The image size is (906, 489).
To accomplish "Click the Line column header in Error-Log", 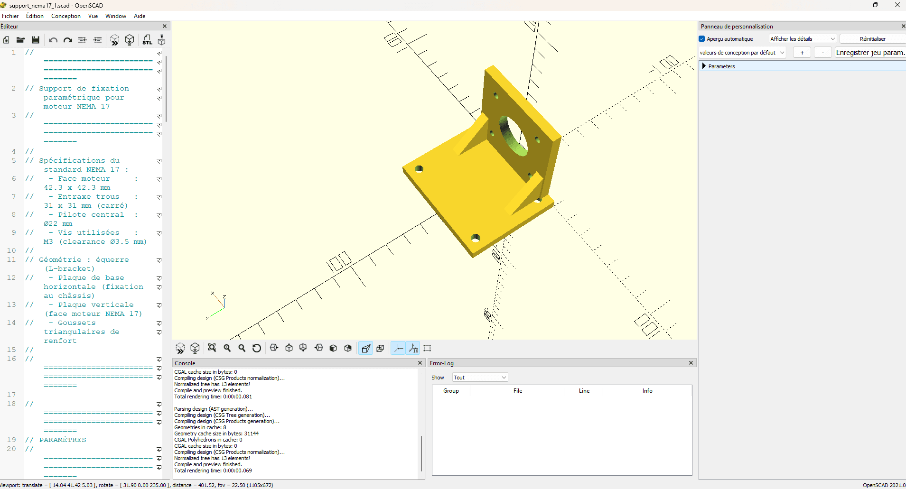I will [584, 391].
